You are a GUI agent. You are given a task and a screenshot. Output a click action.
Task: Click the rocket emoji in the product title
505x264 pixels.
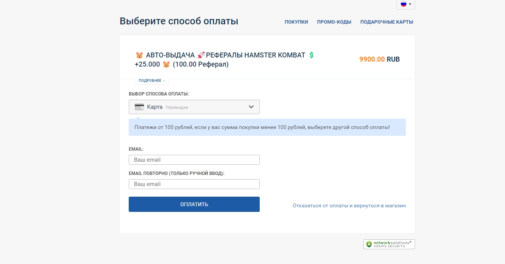coord(201,55)
